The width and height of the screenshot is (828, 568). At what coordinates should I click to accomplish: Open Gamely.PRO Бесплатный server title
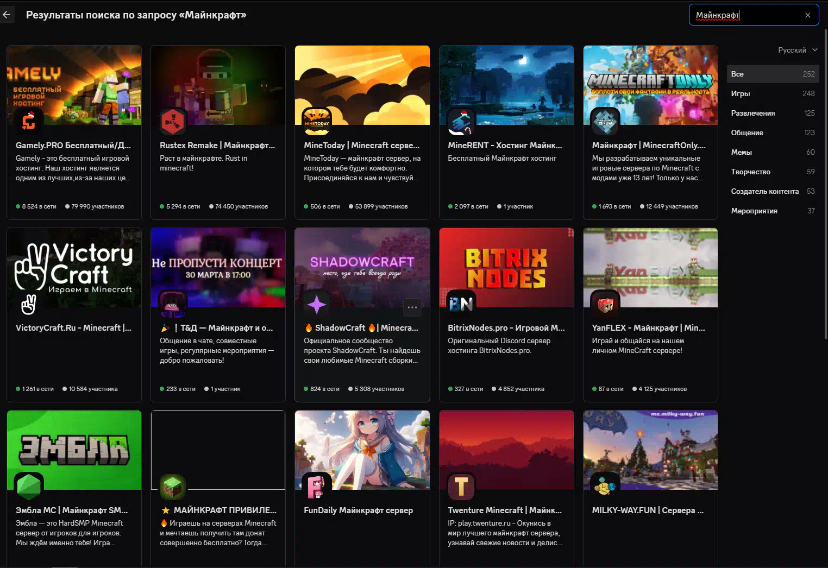point(73,146)
